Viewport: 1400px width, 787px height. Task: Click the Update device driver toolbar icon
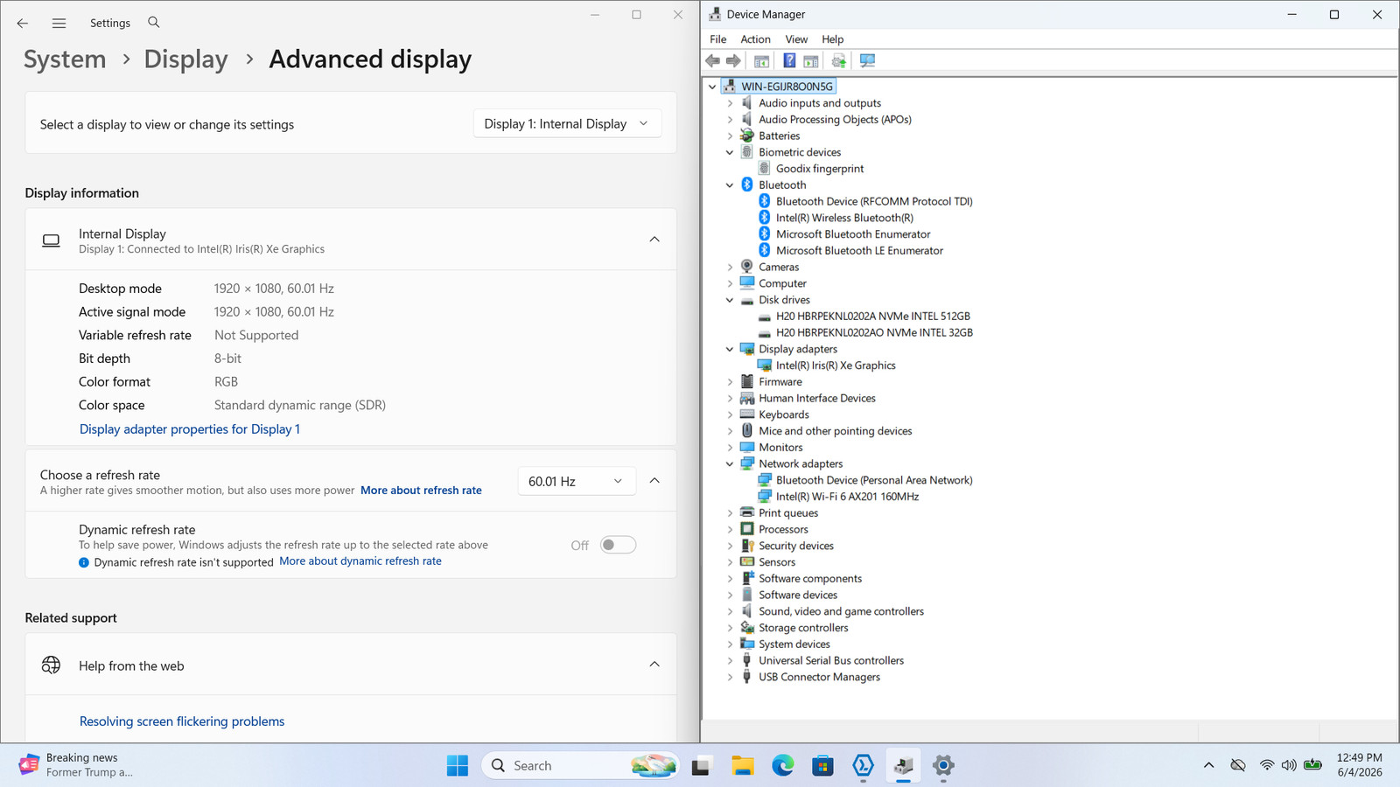(839, 60)
